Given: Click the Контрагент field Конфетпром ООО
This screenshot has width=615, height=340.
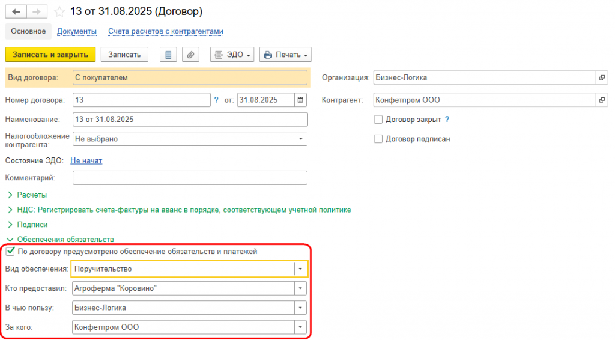Looking at the screenshot, I should [x=485, y=100].
